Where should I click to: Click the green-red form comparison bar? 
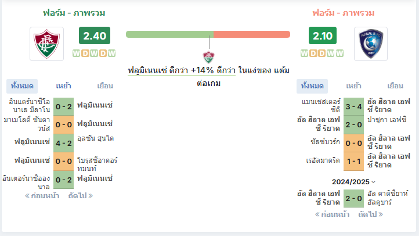pos(208,34)
